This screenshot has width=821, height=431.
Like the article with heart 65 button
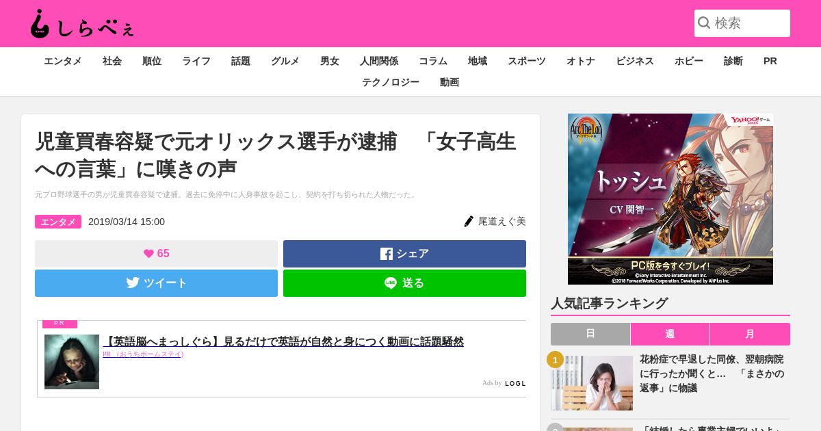tap(156, 254)
